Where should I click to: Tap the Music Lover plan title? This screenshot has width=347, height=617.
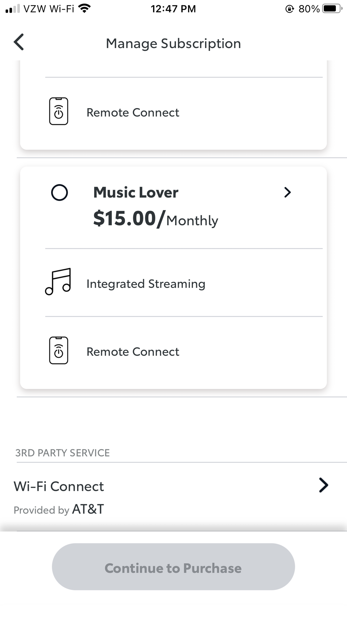pyautogui.click(x=136, y=192)
